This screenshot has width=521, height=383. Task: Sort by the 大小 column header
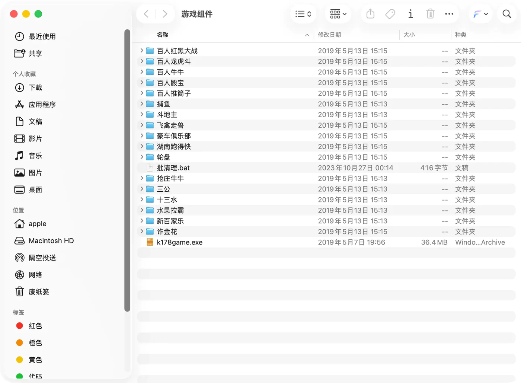click(409, 35)
